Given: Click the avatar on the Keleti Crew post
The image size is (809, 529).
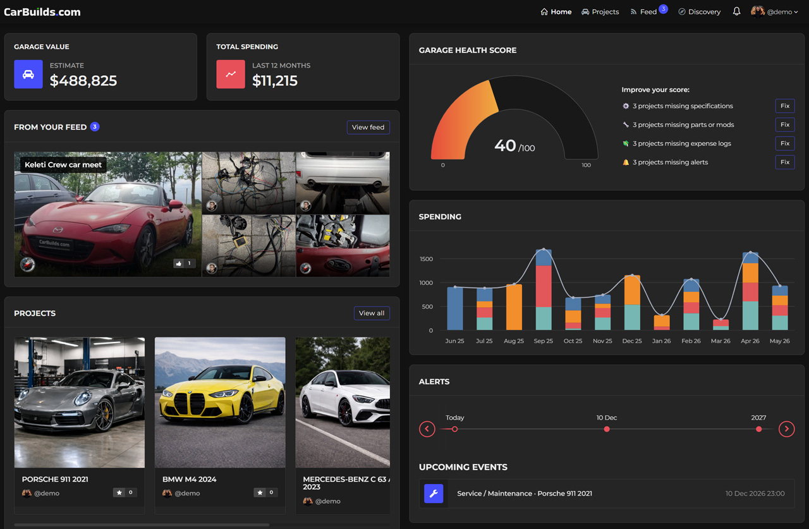Looking at the screenshot, I should (x=27, y=264).
